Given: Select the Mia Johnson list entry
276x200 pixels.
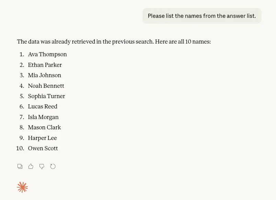Looking at the screenshot, I should 45,75.
